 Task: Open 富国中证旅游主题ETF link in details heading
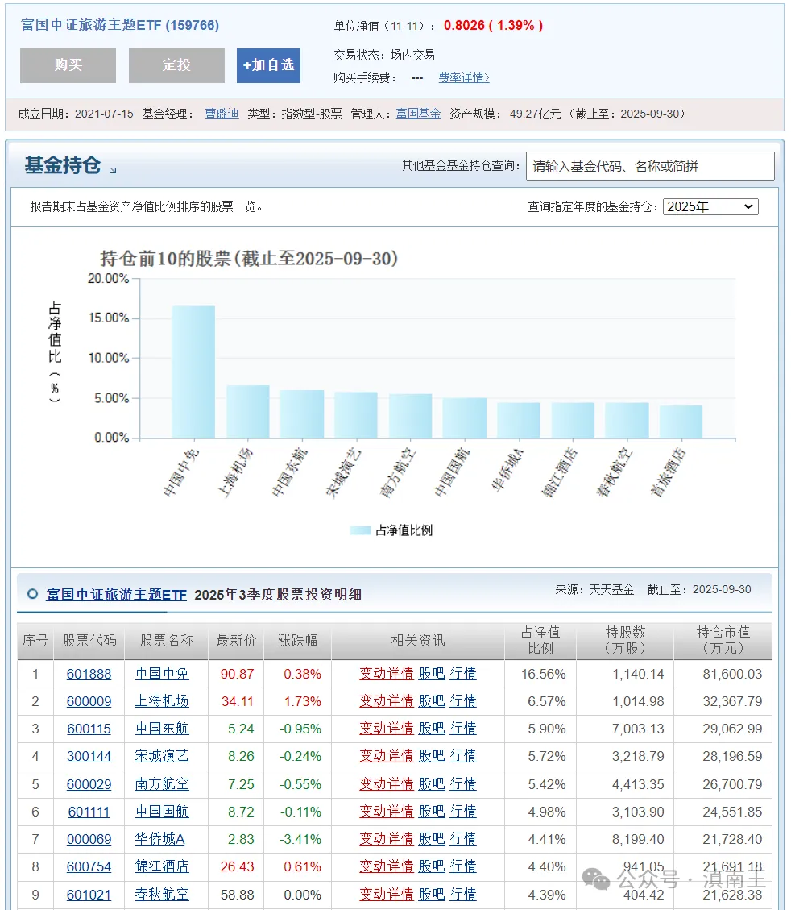click(x=117, y=595)
